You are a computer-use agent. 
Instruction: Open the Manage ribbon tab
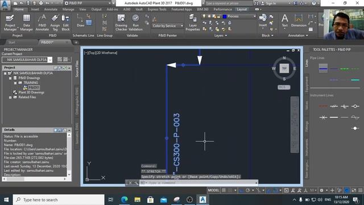[x=68, y=9]
